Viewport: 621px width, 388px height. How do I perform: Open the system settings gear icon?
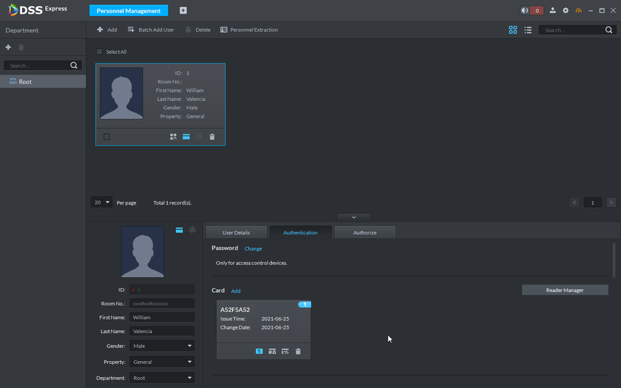566,10
